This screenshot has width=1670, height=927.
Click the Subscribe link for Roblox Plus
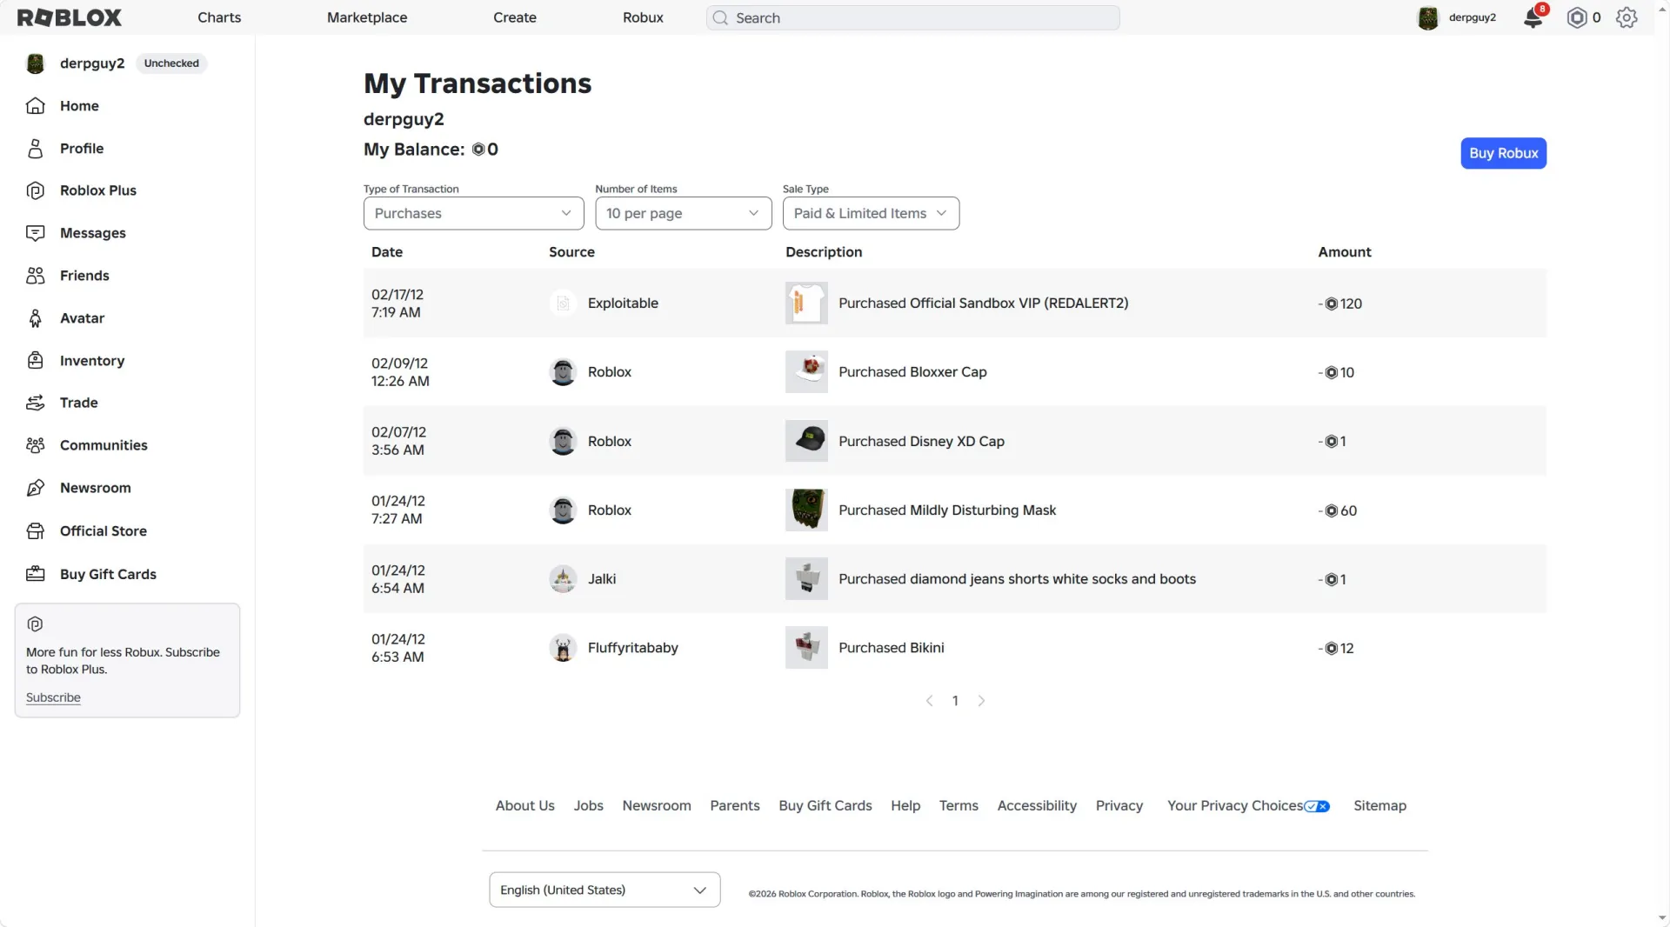(53, 697)
